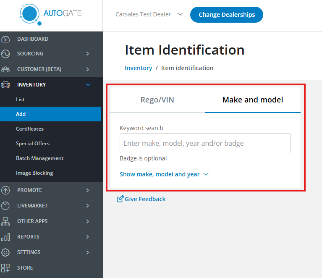The height and width of the screenshot is (278, 322).
Task: Click the Sourcing wave icon
Action: pos(6,54)
